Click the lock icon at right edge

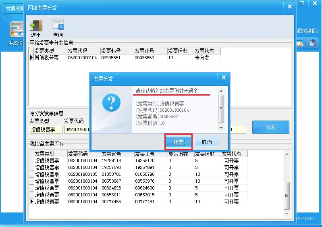[x=299, y=43]
